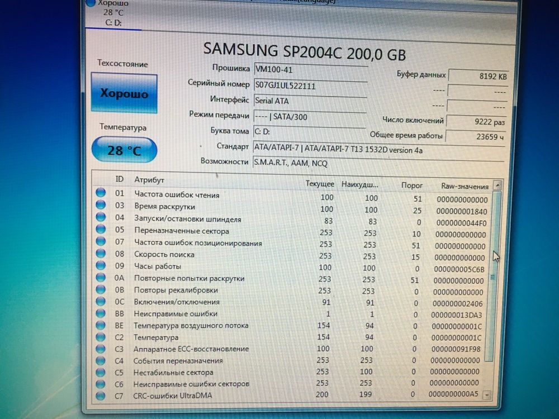
Task: Click the status icon for attribute C4
Action: 101,360
